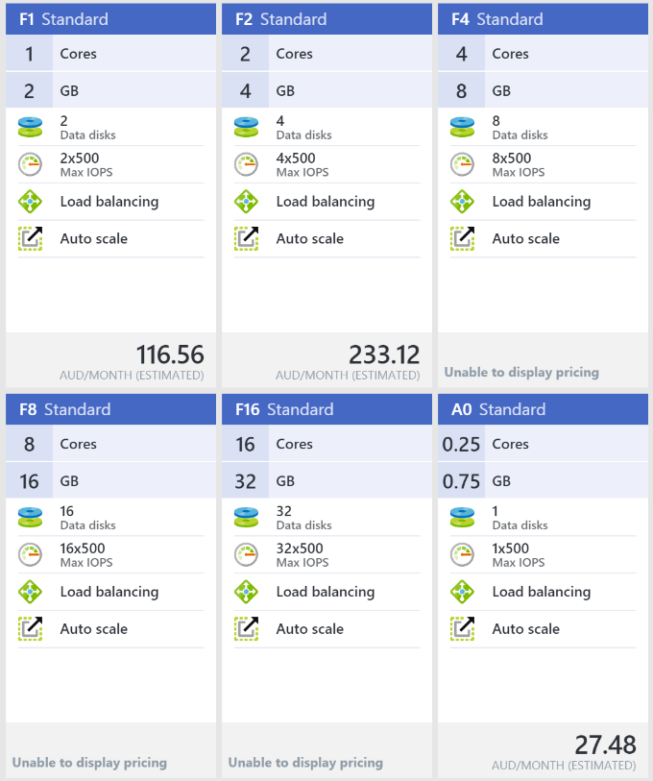Click the Load balancing icon in F1 Standard
The width and height of the screenshot is (653, 781).
31,202
